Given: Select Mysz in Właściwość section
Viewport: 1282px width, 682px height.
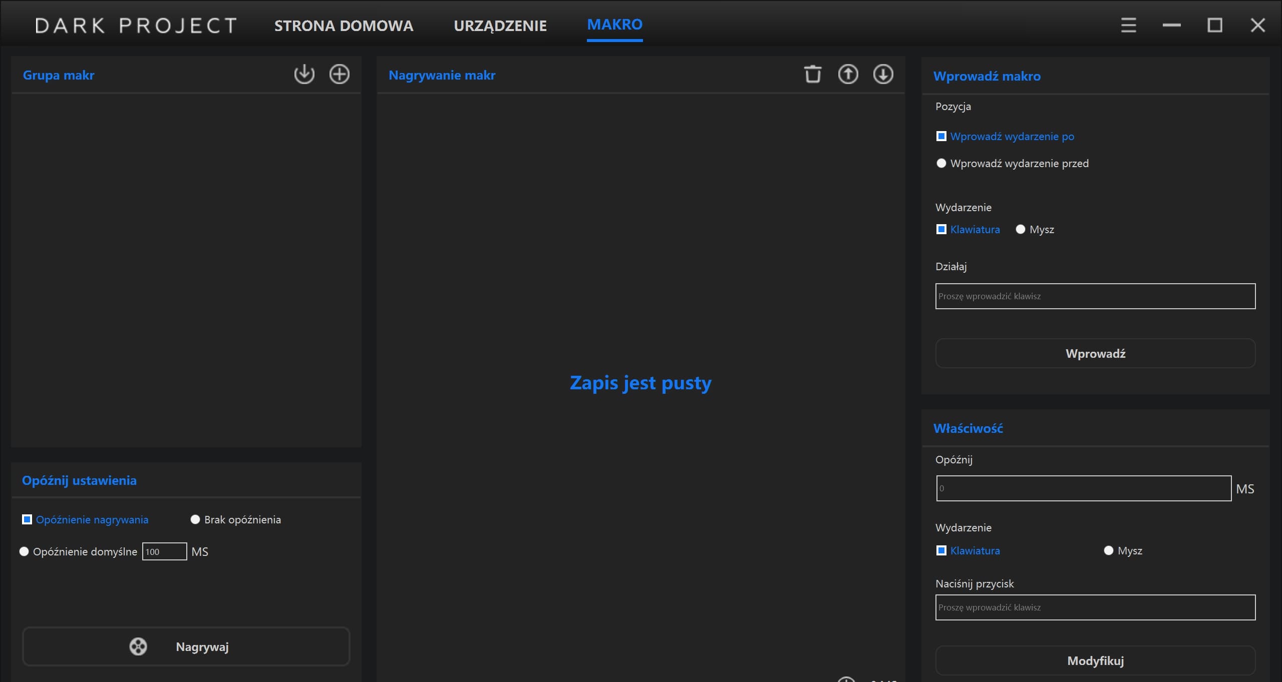Looking at the screenshot, I should 1109,551.
